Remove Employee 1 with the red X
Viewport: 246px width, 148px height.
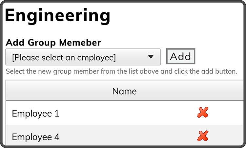tap(203, 112)
